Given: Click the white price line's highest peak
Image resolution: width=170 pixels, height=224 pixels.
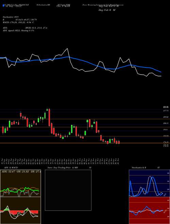Looking at the screenshot, I should point(67,49).
